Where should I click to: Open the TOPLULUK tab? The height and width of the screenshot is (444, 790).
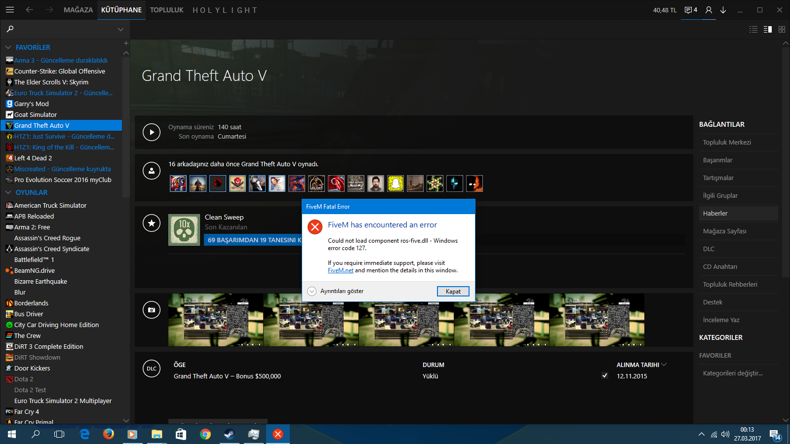click(167, 10)
